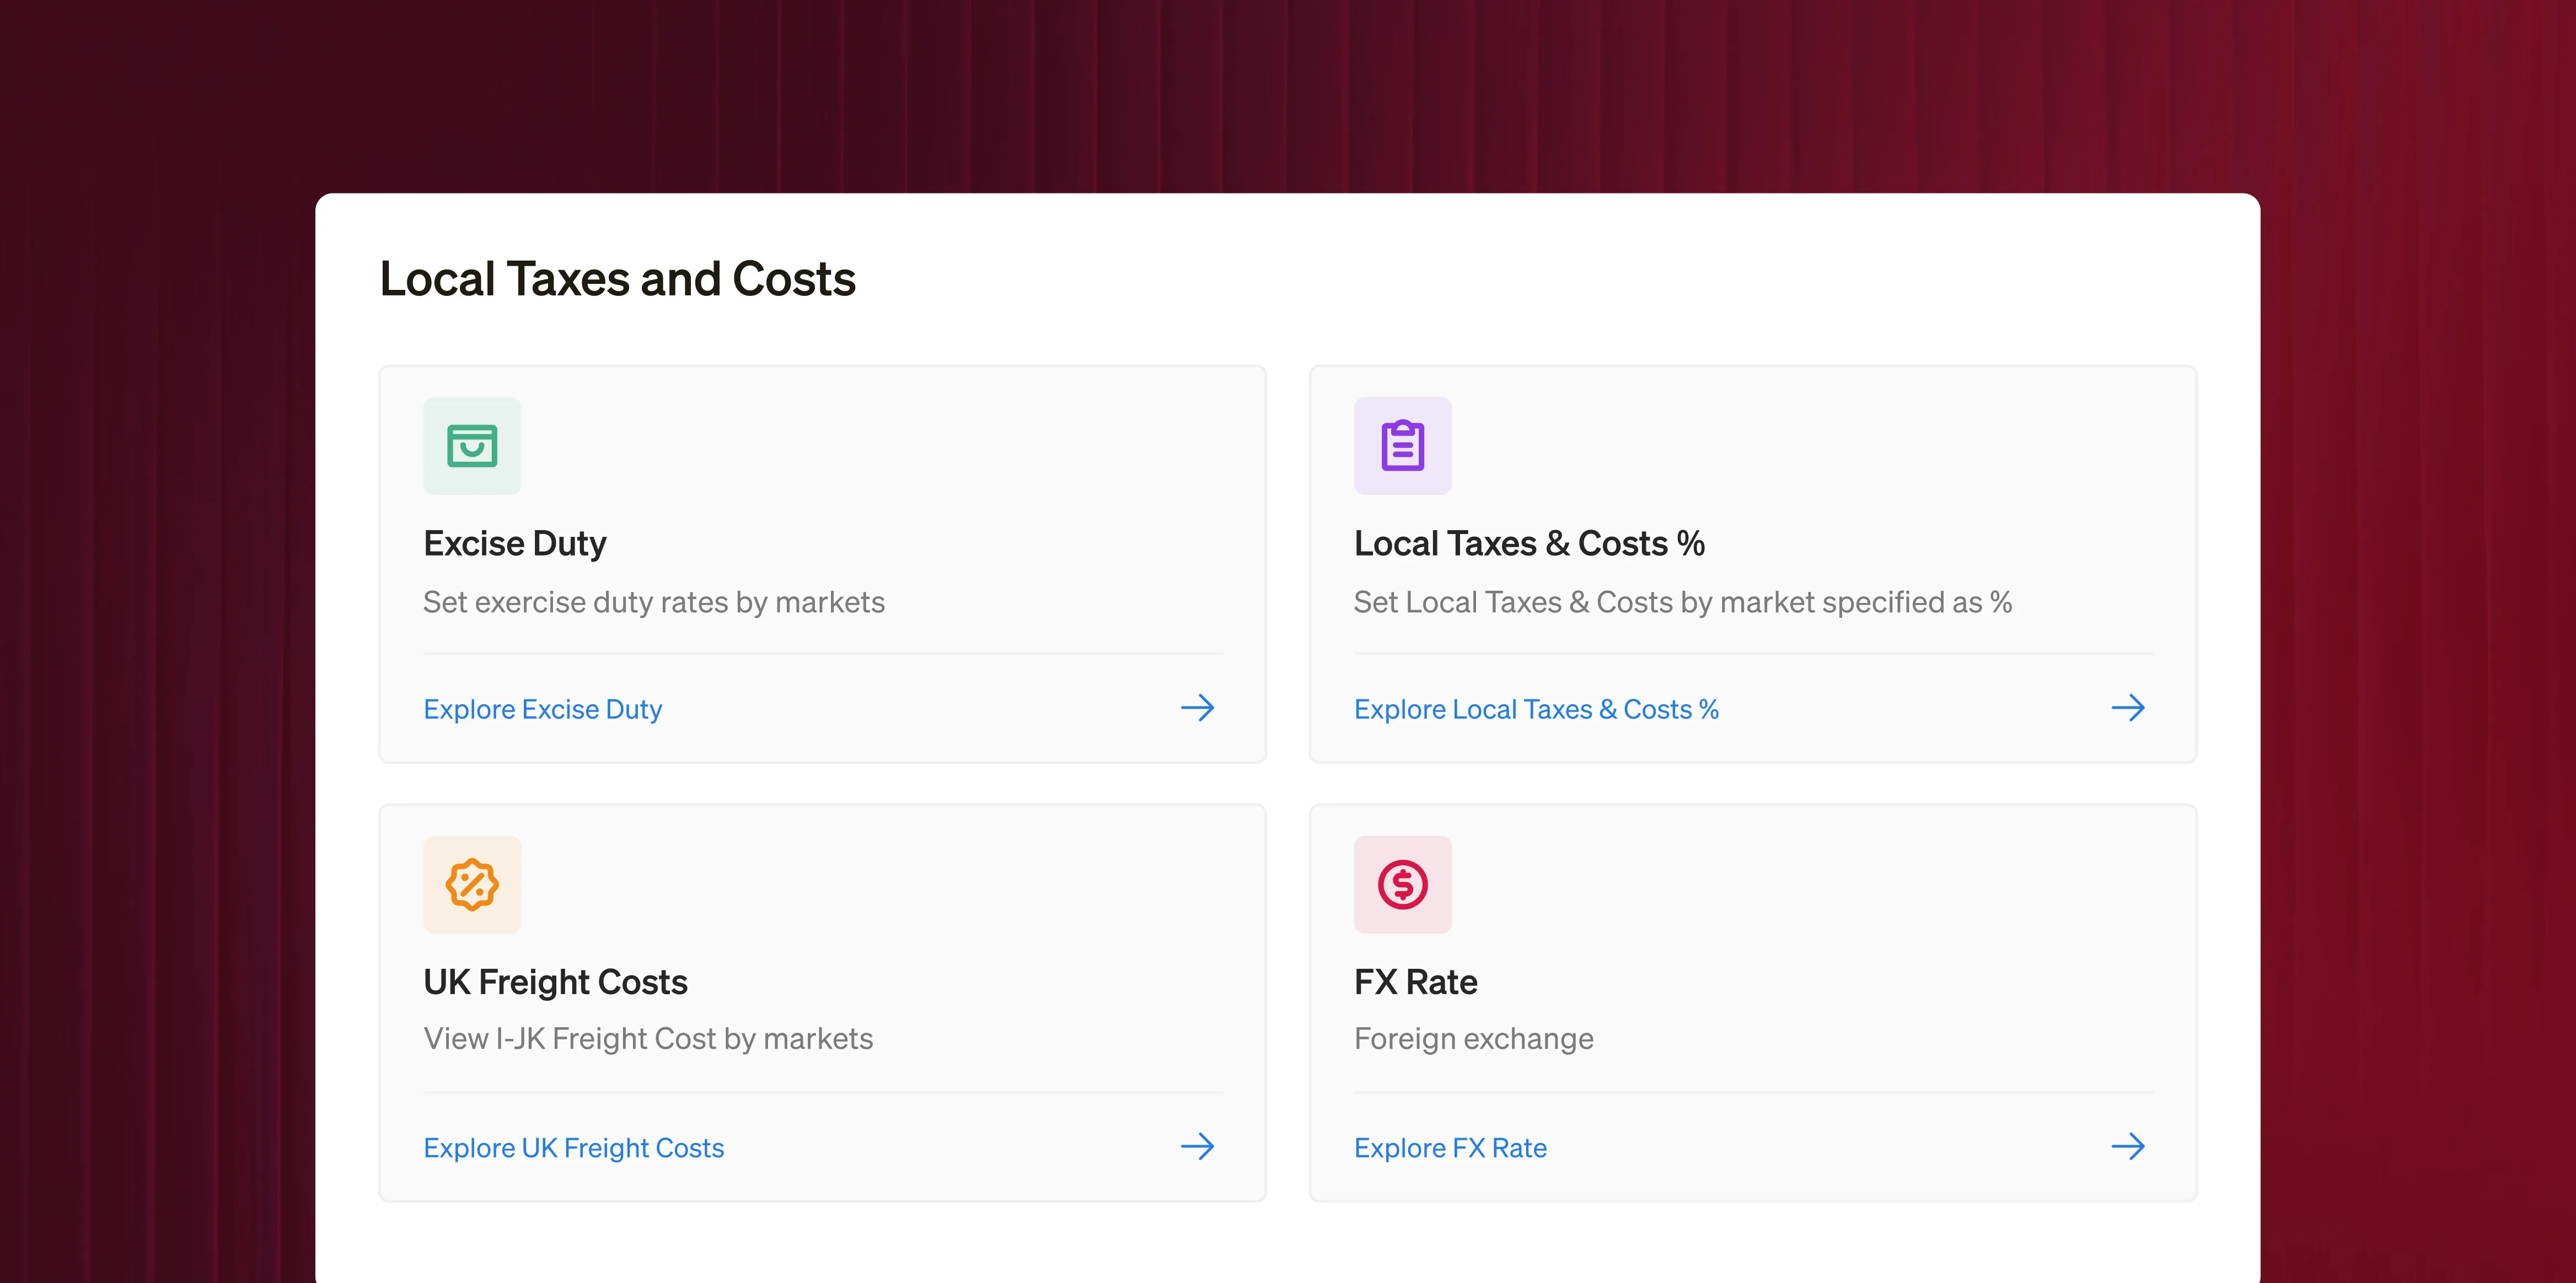This screenshot has height=1283, width=2576.
Task: Open the Explore Local Taxes & Costs % link
Action: coord(1535,709)
